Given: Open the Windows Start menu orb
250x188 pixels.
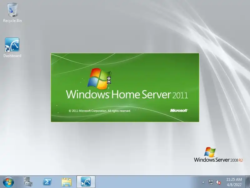Looking at the screenshot, I should pyautogui.click(x=8, y=182).
